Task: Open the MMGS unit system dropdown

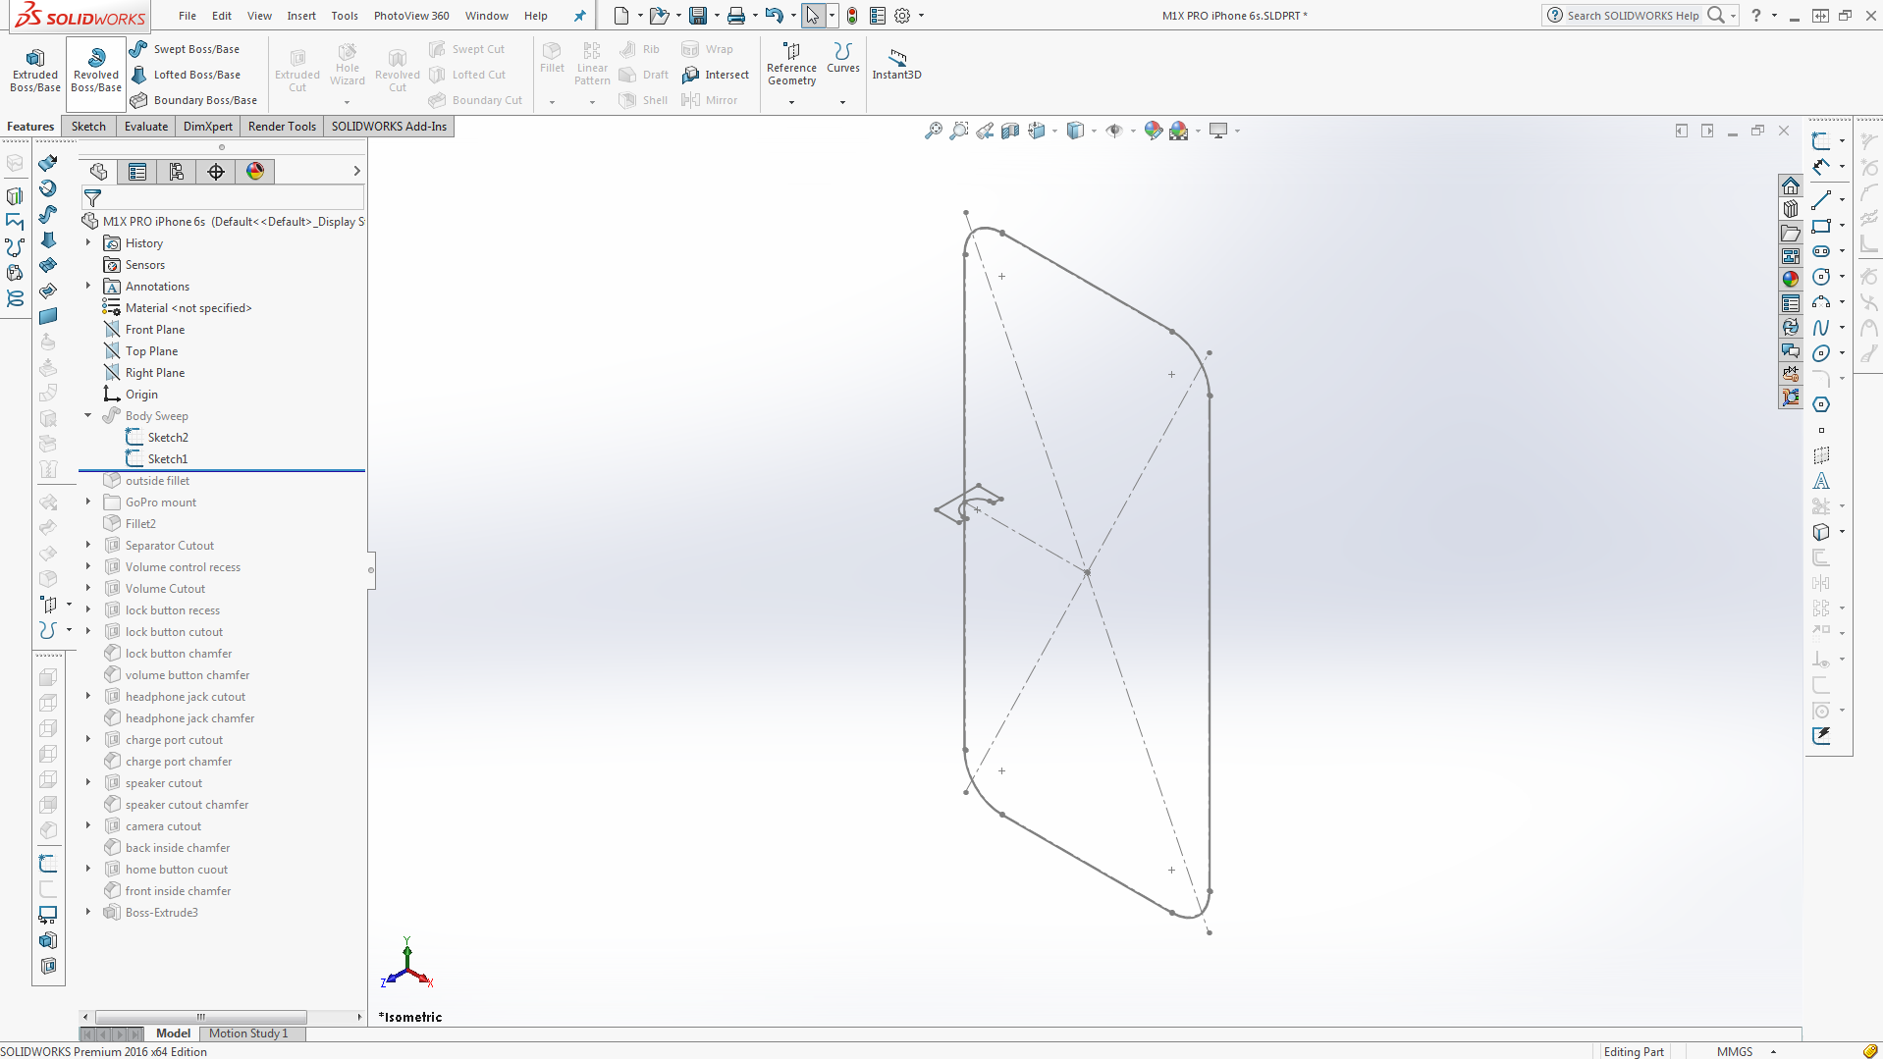Action: [1773, 1051]
